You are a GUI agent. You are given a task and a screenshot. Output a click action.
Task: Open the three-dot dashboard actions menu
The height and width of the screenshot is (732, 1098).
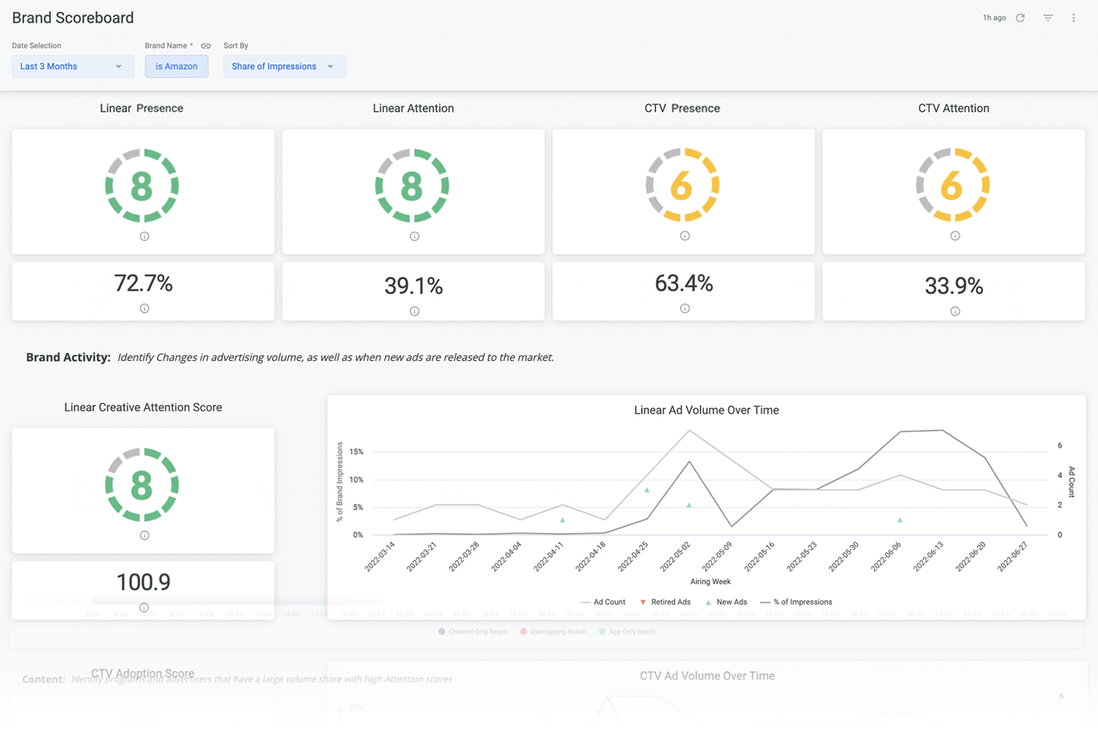pos(1073,18)
